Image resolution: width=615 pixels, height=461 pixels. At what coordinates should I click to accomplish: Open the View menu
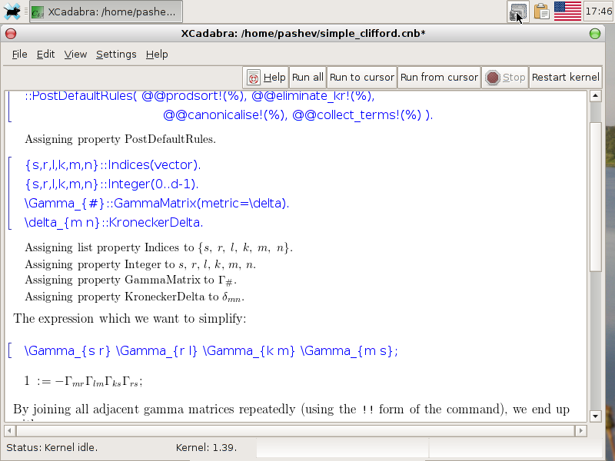point(75,54)
